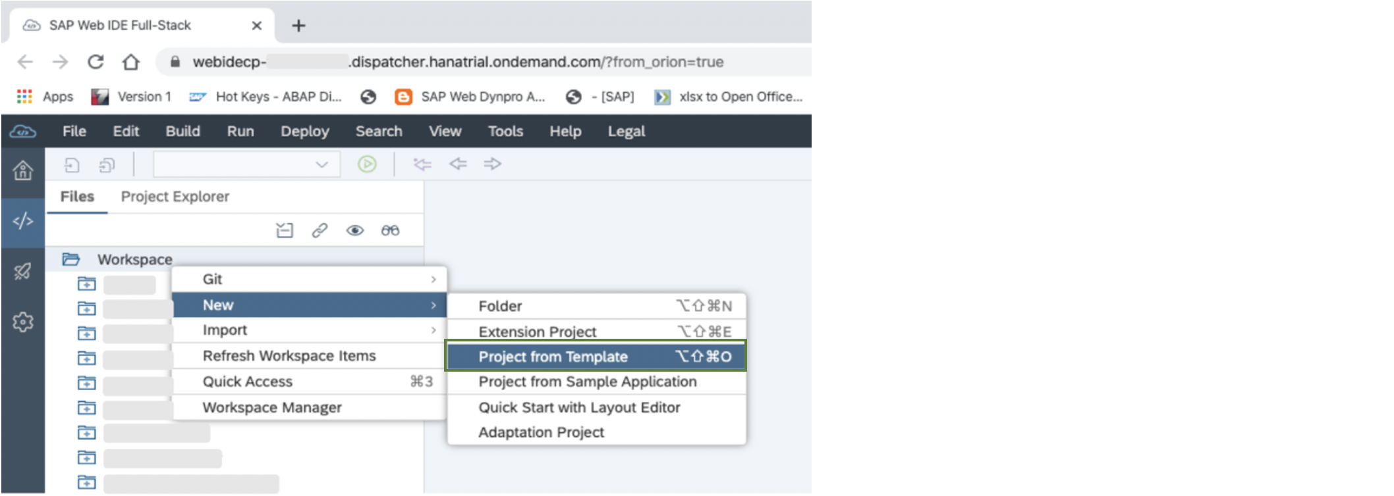Choose Quick Access in the context menu
1394x496 pixels.
click(310, 382)
